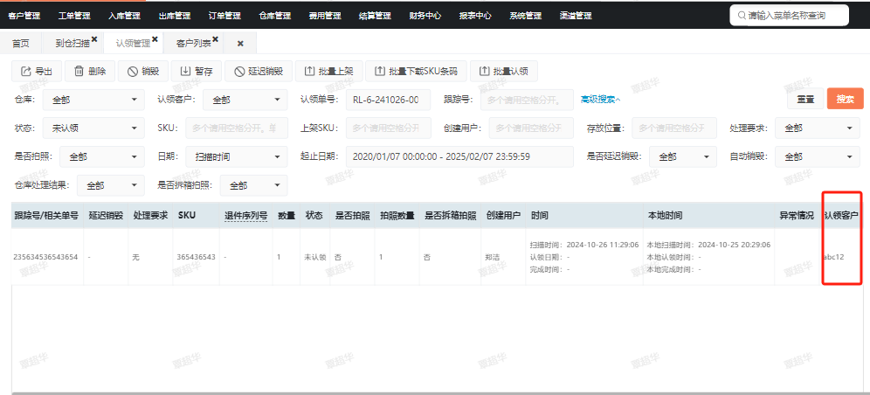
Task: Click the 上架SKU input field
Action: (389, 128)
